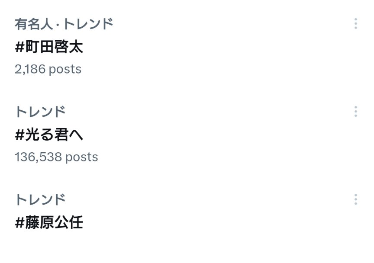Show the overflow menu on the last trend
The image size is (374, 263).
[x=355, y=199]
